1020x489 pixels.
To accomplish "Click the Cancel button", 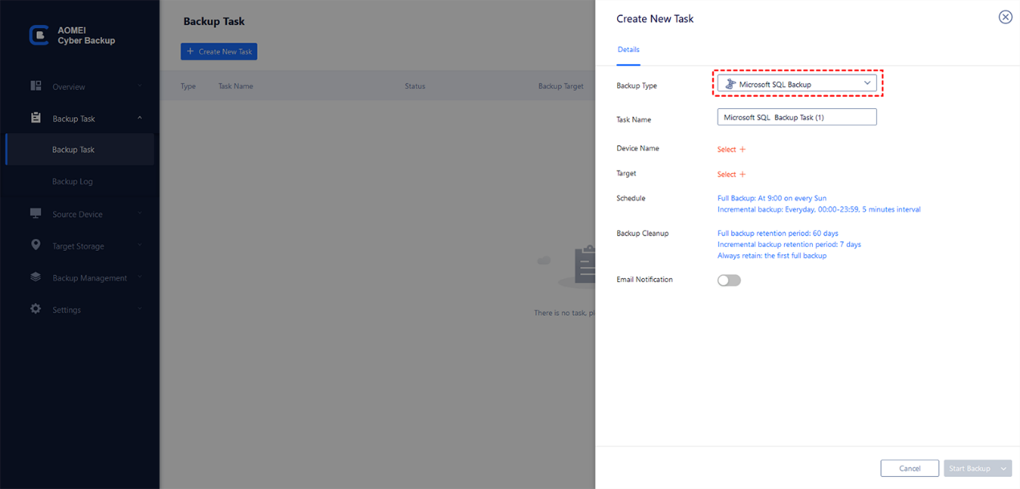I will [909, 468].
